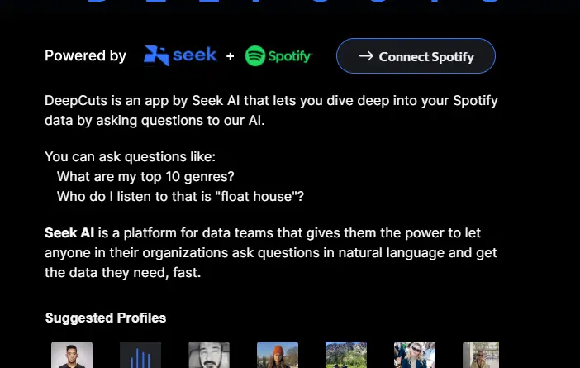This screenshot has width=580, height=368.
Task: Click the Suggested Profiles heading
Action: (106, 318)
